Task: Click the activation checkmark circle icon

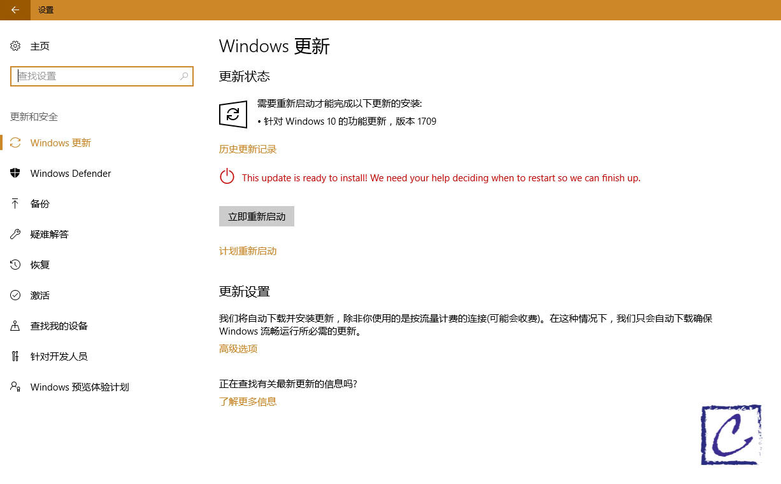Action: tap(15, 295)
